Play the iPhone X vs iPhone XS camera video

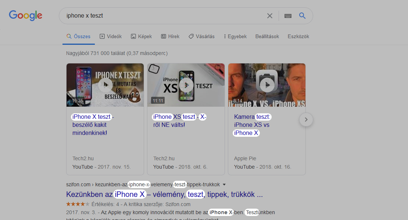(267, 85)
